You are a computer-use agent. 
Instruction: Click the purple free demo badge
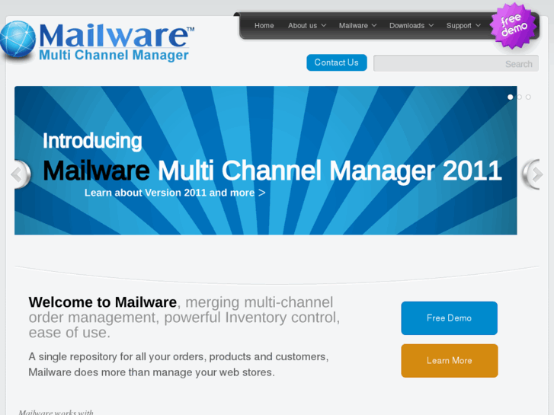[514, 25]
